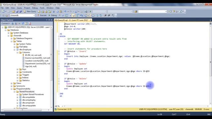
Task: Open the charandb database dropdown
Action: (34, 16)
